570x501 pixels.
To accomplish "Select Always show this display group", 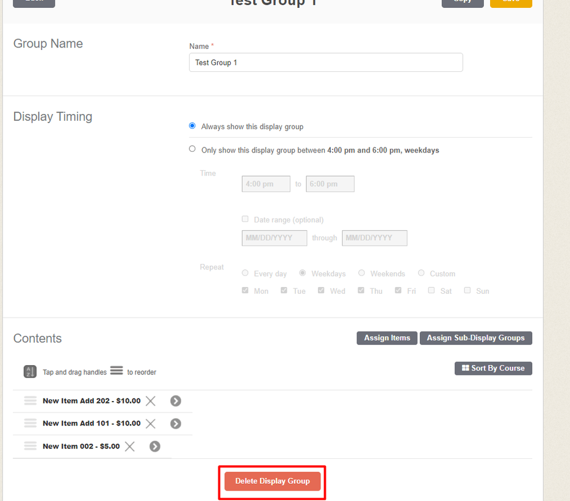I will point(192,126).
